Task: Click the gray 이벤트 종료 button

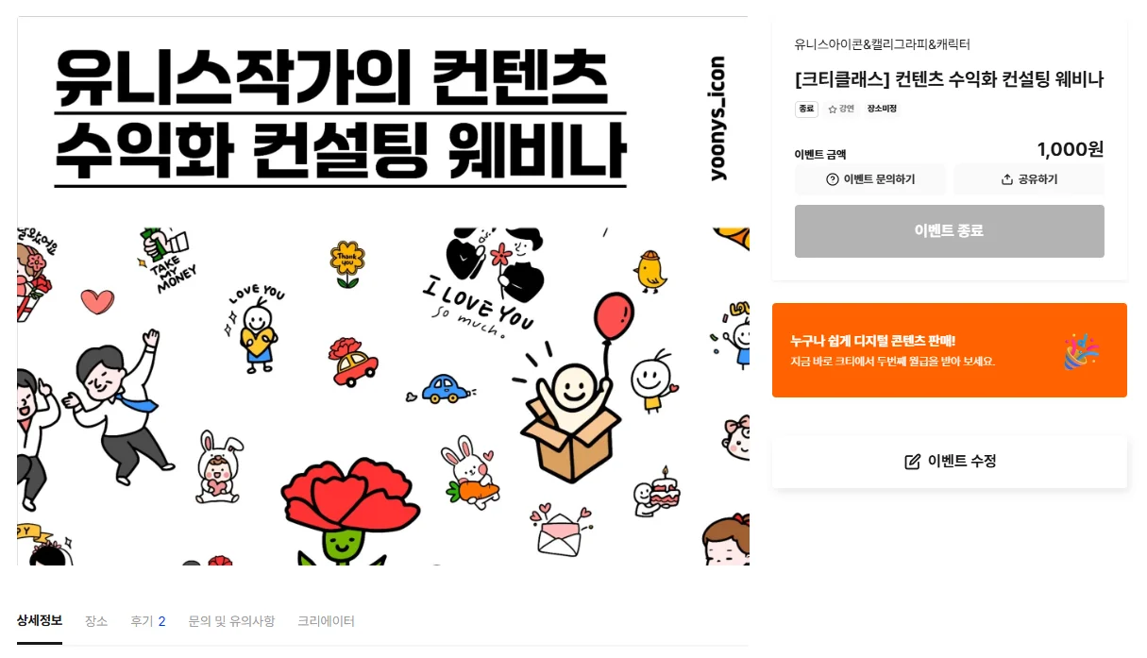Action: click(x=950, y=231)
